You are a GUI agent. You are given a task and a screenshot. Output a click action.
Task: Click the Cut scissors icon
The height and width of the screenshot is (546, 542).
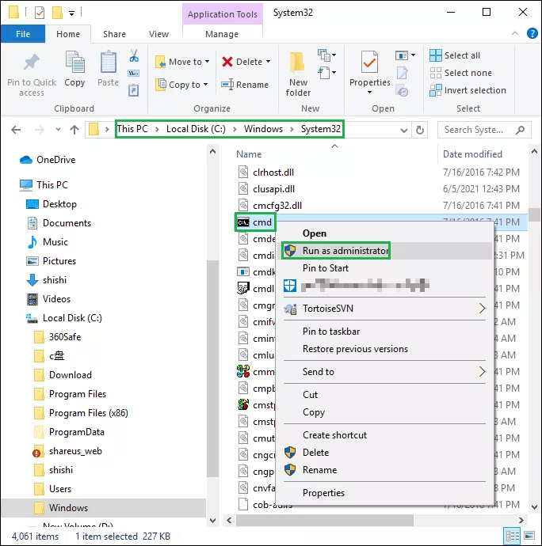[134, 55]
